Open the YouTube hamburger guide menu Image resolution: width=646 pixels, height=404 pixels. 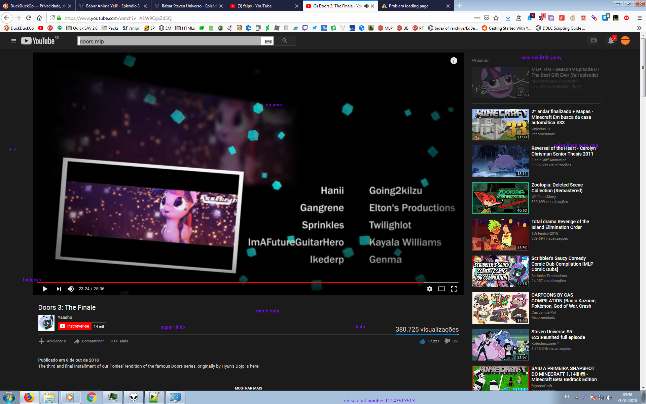point(13,41)
